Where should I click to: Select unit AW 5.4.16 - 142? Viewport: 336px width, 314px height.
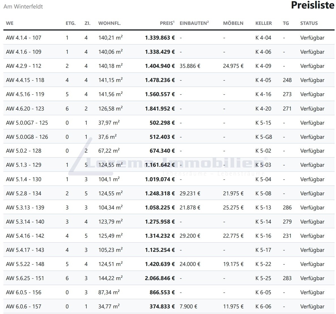(x=25, y=236)
